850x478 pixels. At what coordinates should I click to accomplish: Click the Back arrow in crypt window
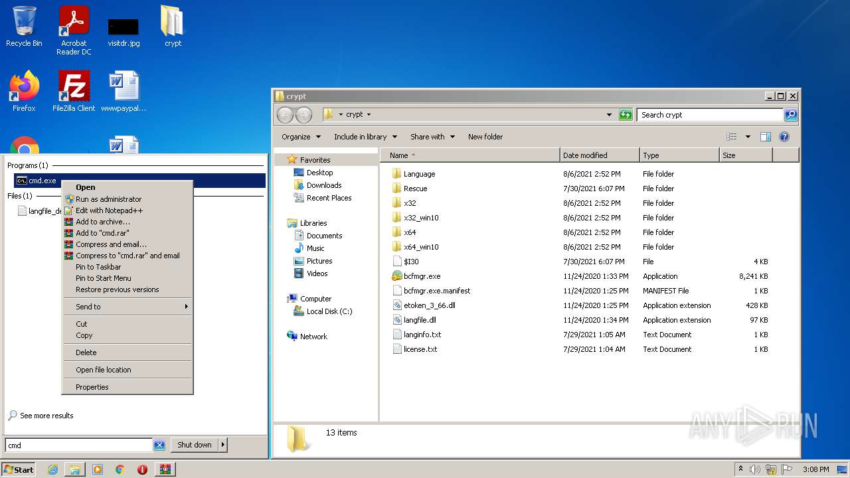click(x=285, y=115)
